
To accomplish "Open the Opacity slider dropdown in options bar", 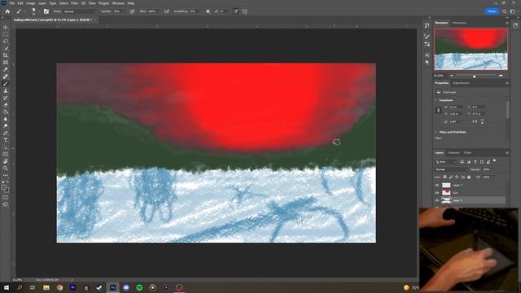I will coord(125,11).
